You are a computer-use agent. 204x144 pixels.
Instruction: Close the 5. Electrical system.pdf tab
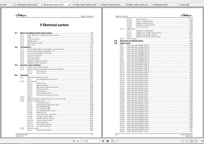point(69,5)
